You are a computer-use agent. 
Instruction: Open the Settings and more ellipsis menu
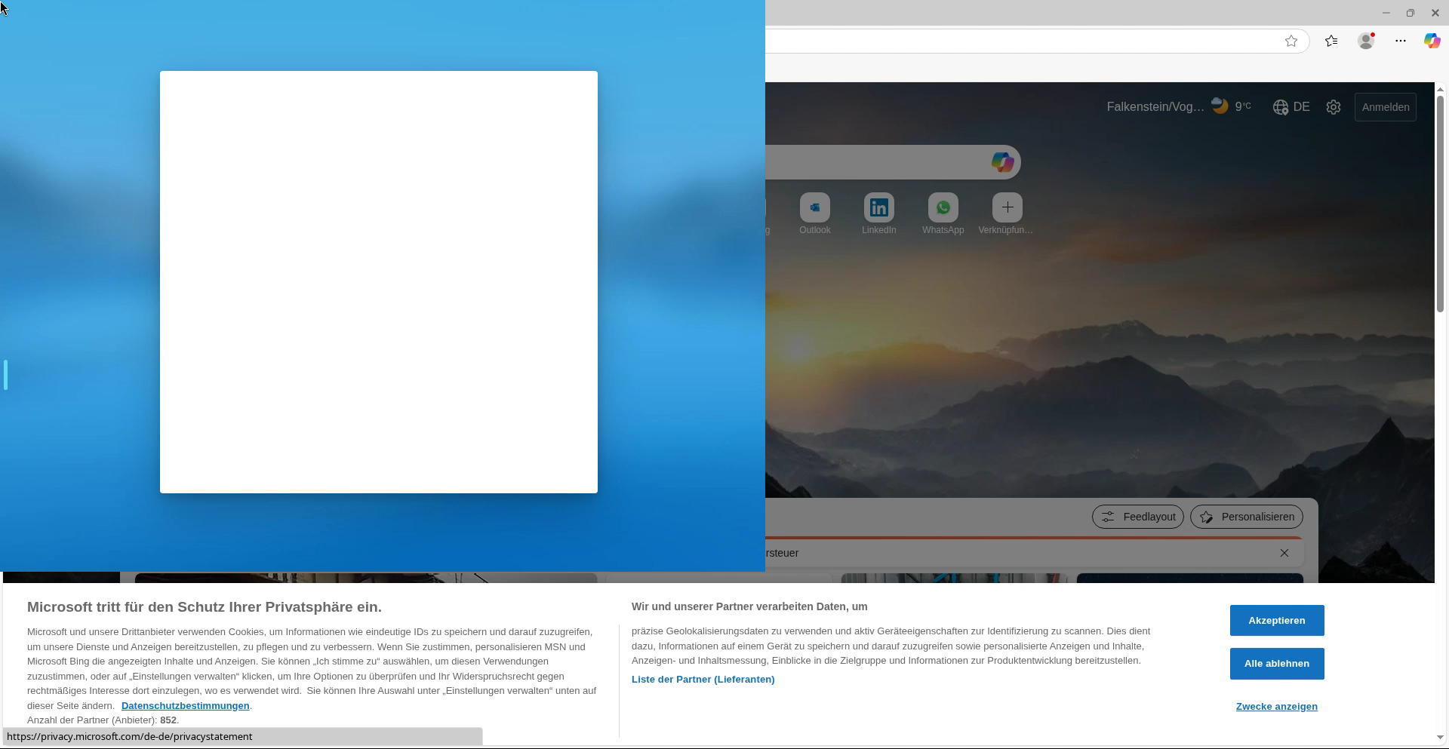1401,41
